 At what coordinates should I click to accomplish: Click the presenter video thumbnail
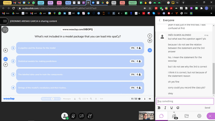click(146, 115)
